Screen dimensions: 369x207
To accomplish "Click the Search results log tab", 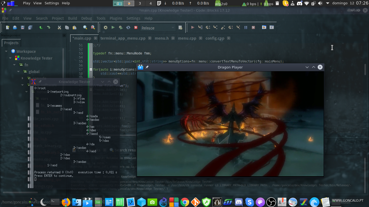I will coord(125,150).
